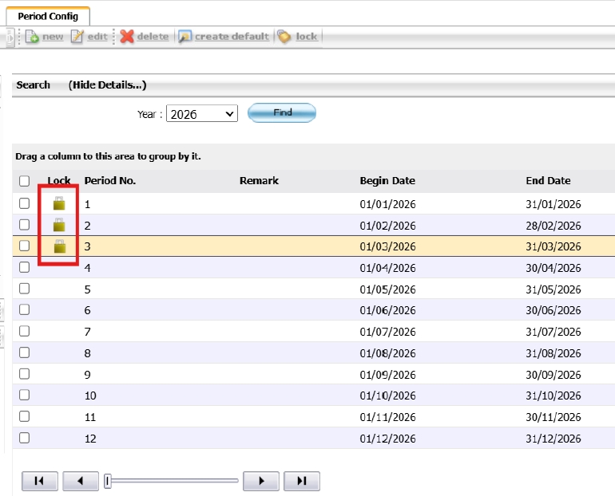Image resolution: width=615 pixels, height=496 pixels.
Task: Click the padlock icon for period 3
Action: (x=58, y=246)
